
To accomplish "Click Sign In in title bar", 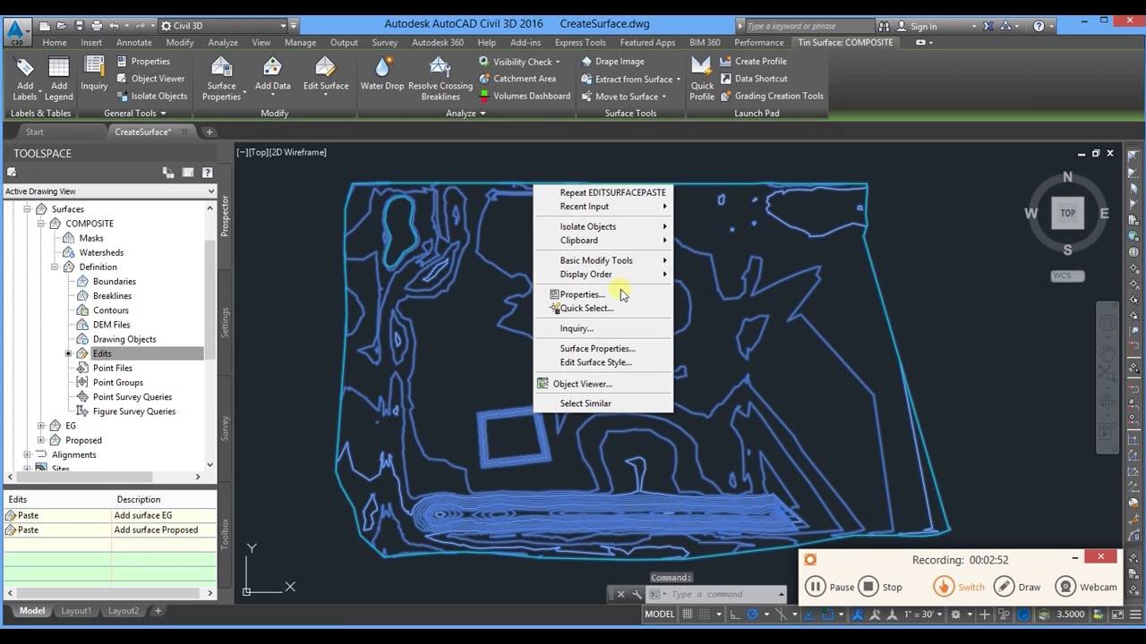I will (924, 27).
